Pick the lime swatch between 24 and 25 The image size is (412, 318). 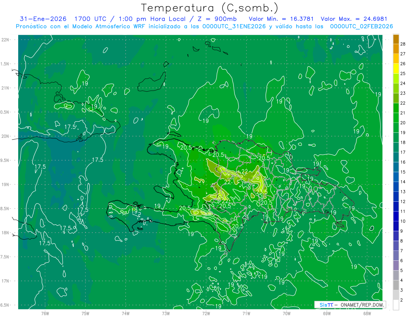[396, 79]
